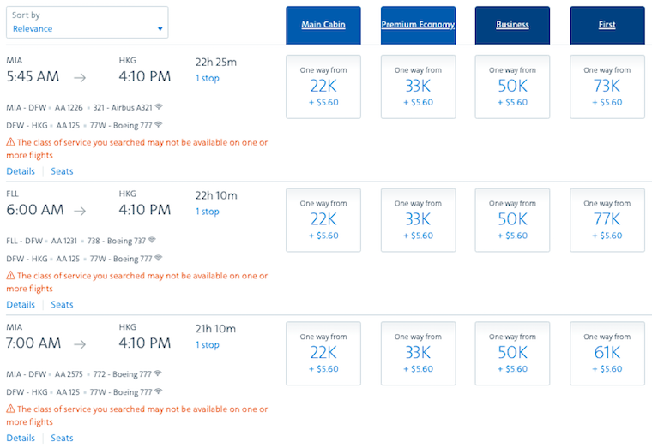Click the Wi-Fi icon beside AA 1231 Boeing 737

point(152,240)
